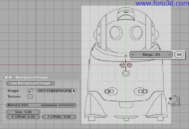Image resolution: width=189 pixels, height=129 pixels.
Task: Confirm Rings with the OK button
Action: [179, 54]
